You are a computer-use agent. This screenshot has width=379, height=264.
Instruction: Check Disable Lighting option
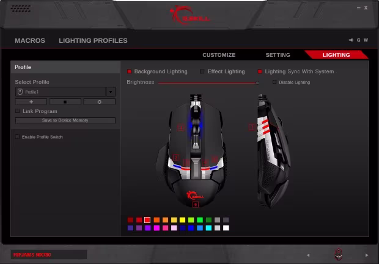coord(274,82)
